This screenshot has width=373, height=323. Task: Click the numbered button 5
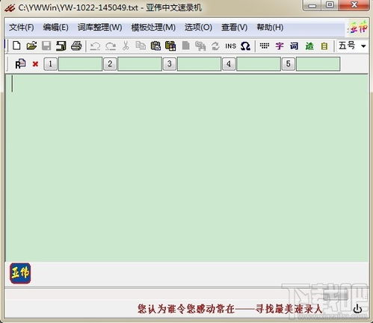[x=289, y=64]
